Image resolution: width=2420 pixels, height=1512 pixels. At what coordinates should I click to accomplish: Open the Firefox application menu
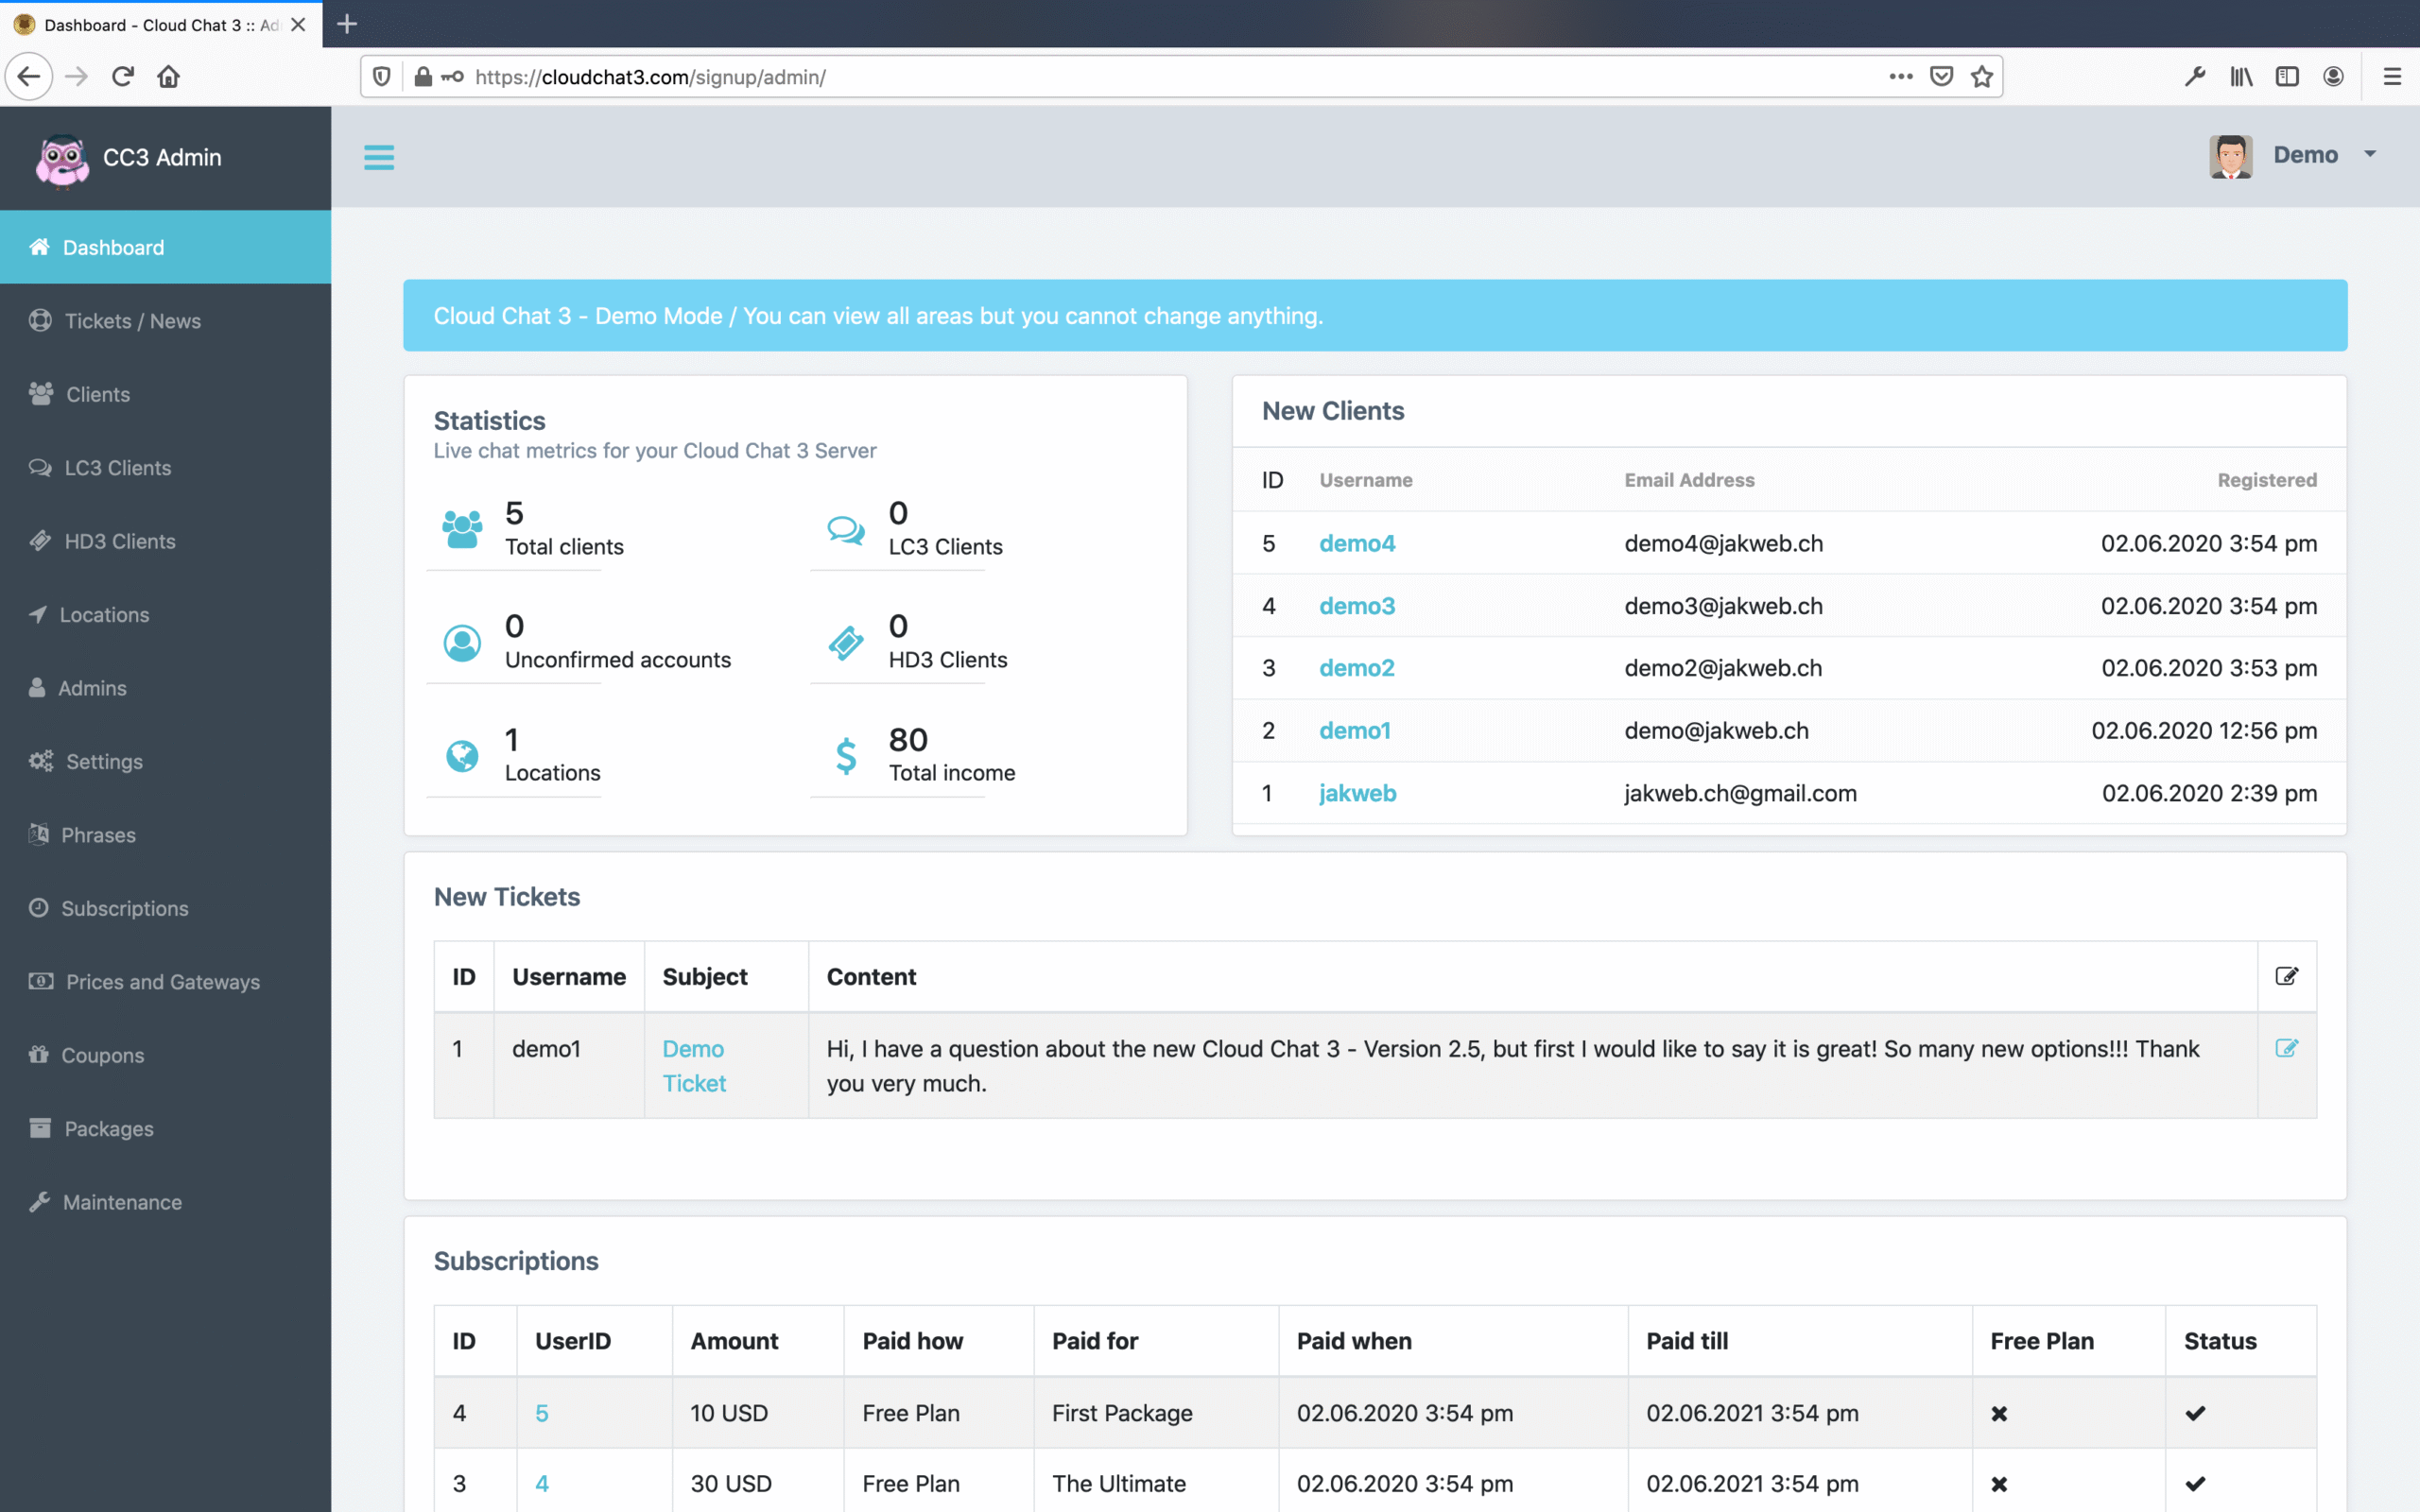point(2392,77)
